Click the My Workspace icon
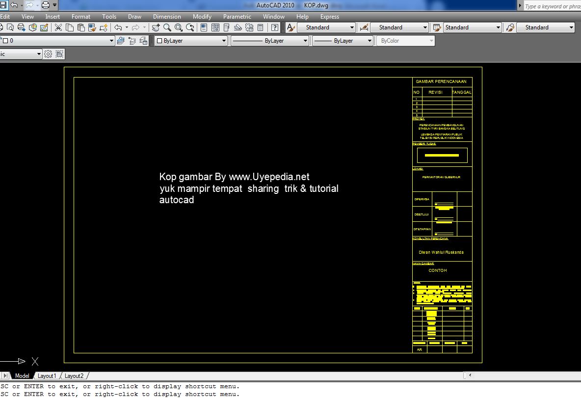581x398 pixels. pos(59,54)
